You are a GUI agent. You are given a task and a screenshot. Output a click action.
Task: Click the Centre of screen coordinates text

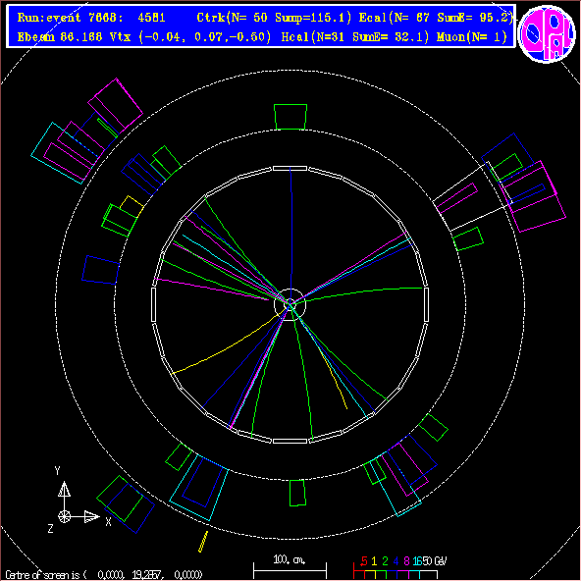pyautogui.click(x=104, y=575)
